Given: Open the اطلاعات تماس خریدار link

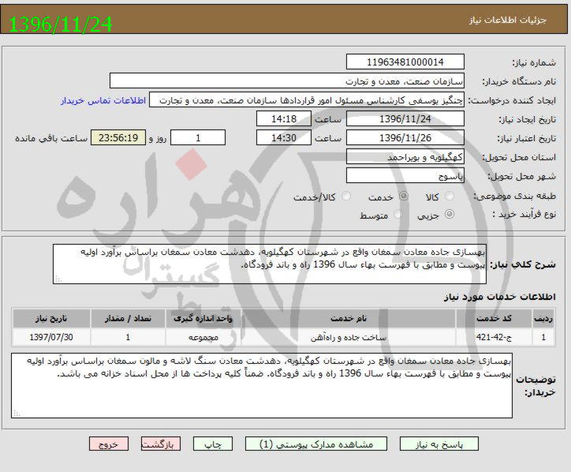Looking at the screenshot, I should (x=103, y=100).
